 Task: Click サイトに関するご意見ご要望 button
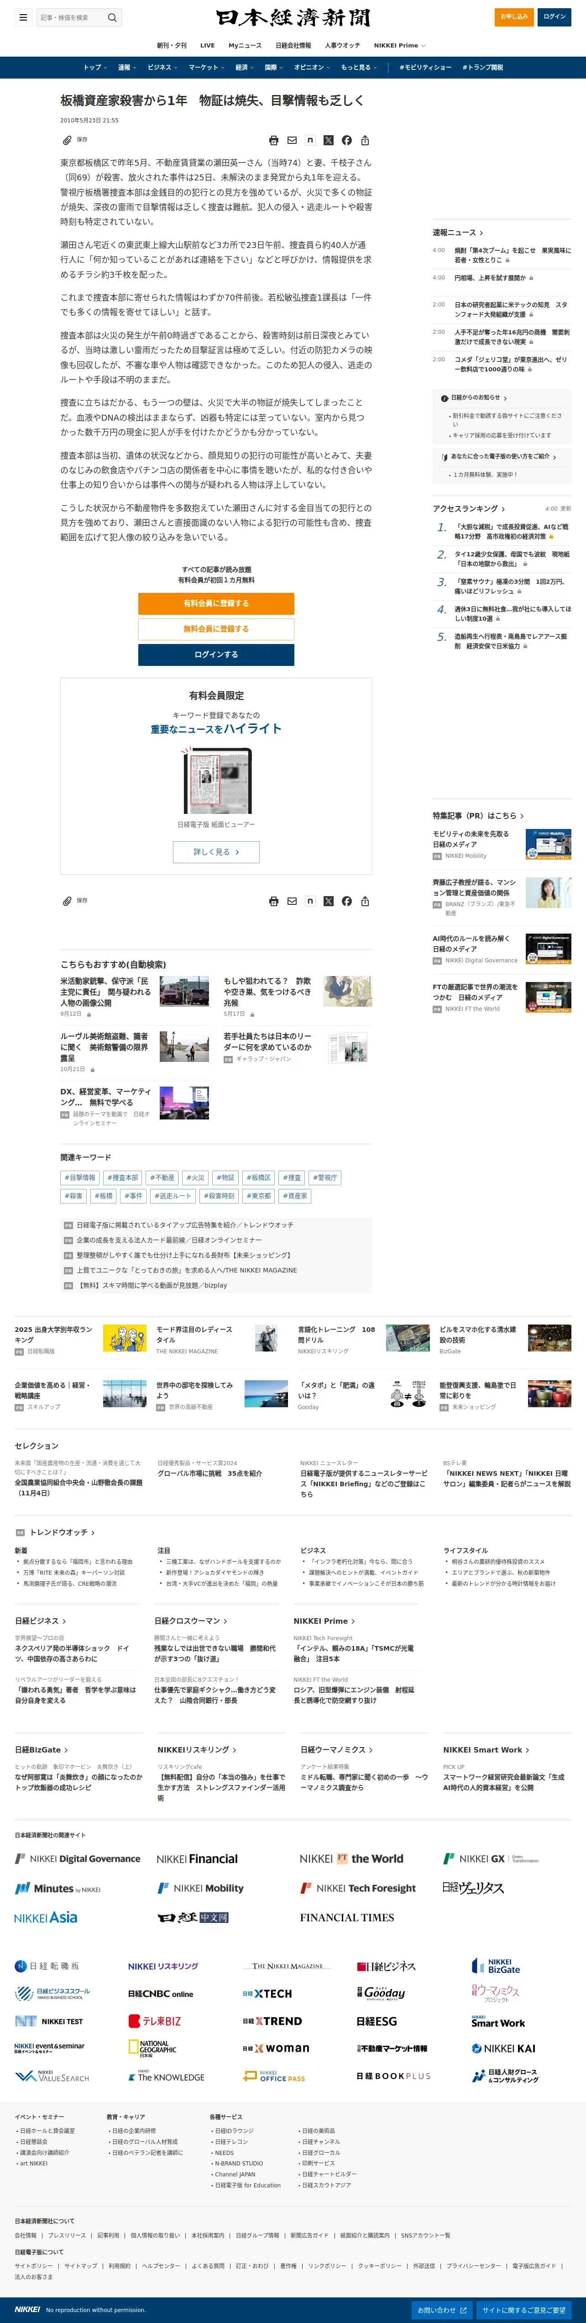coord(524,2309)
